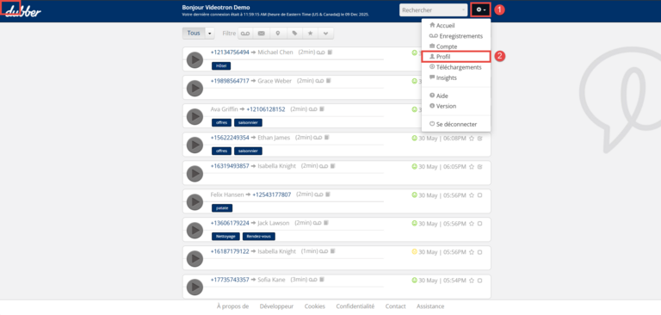Viewport: 661px width, 315px height.
Task: Click the Nettoyage tag
Action: pos(225,236)
